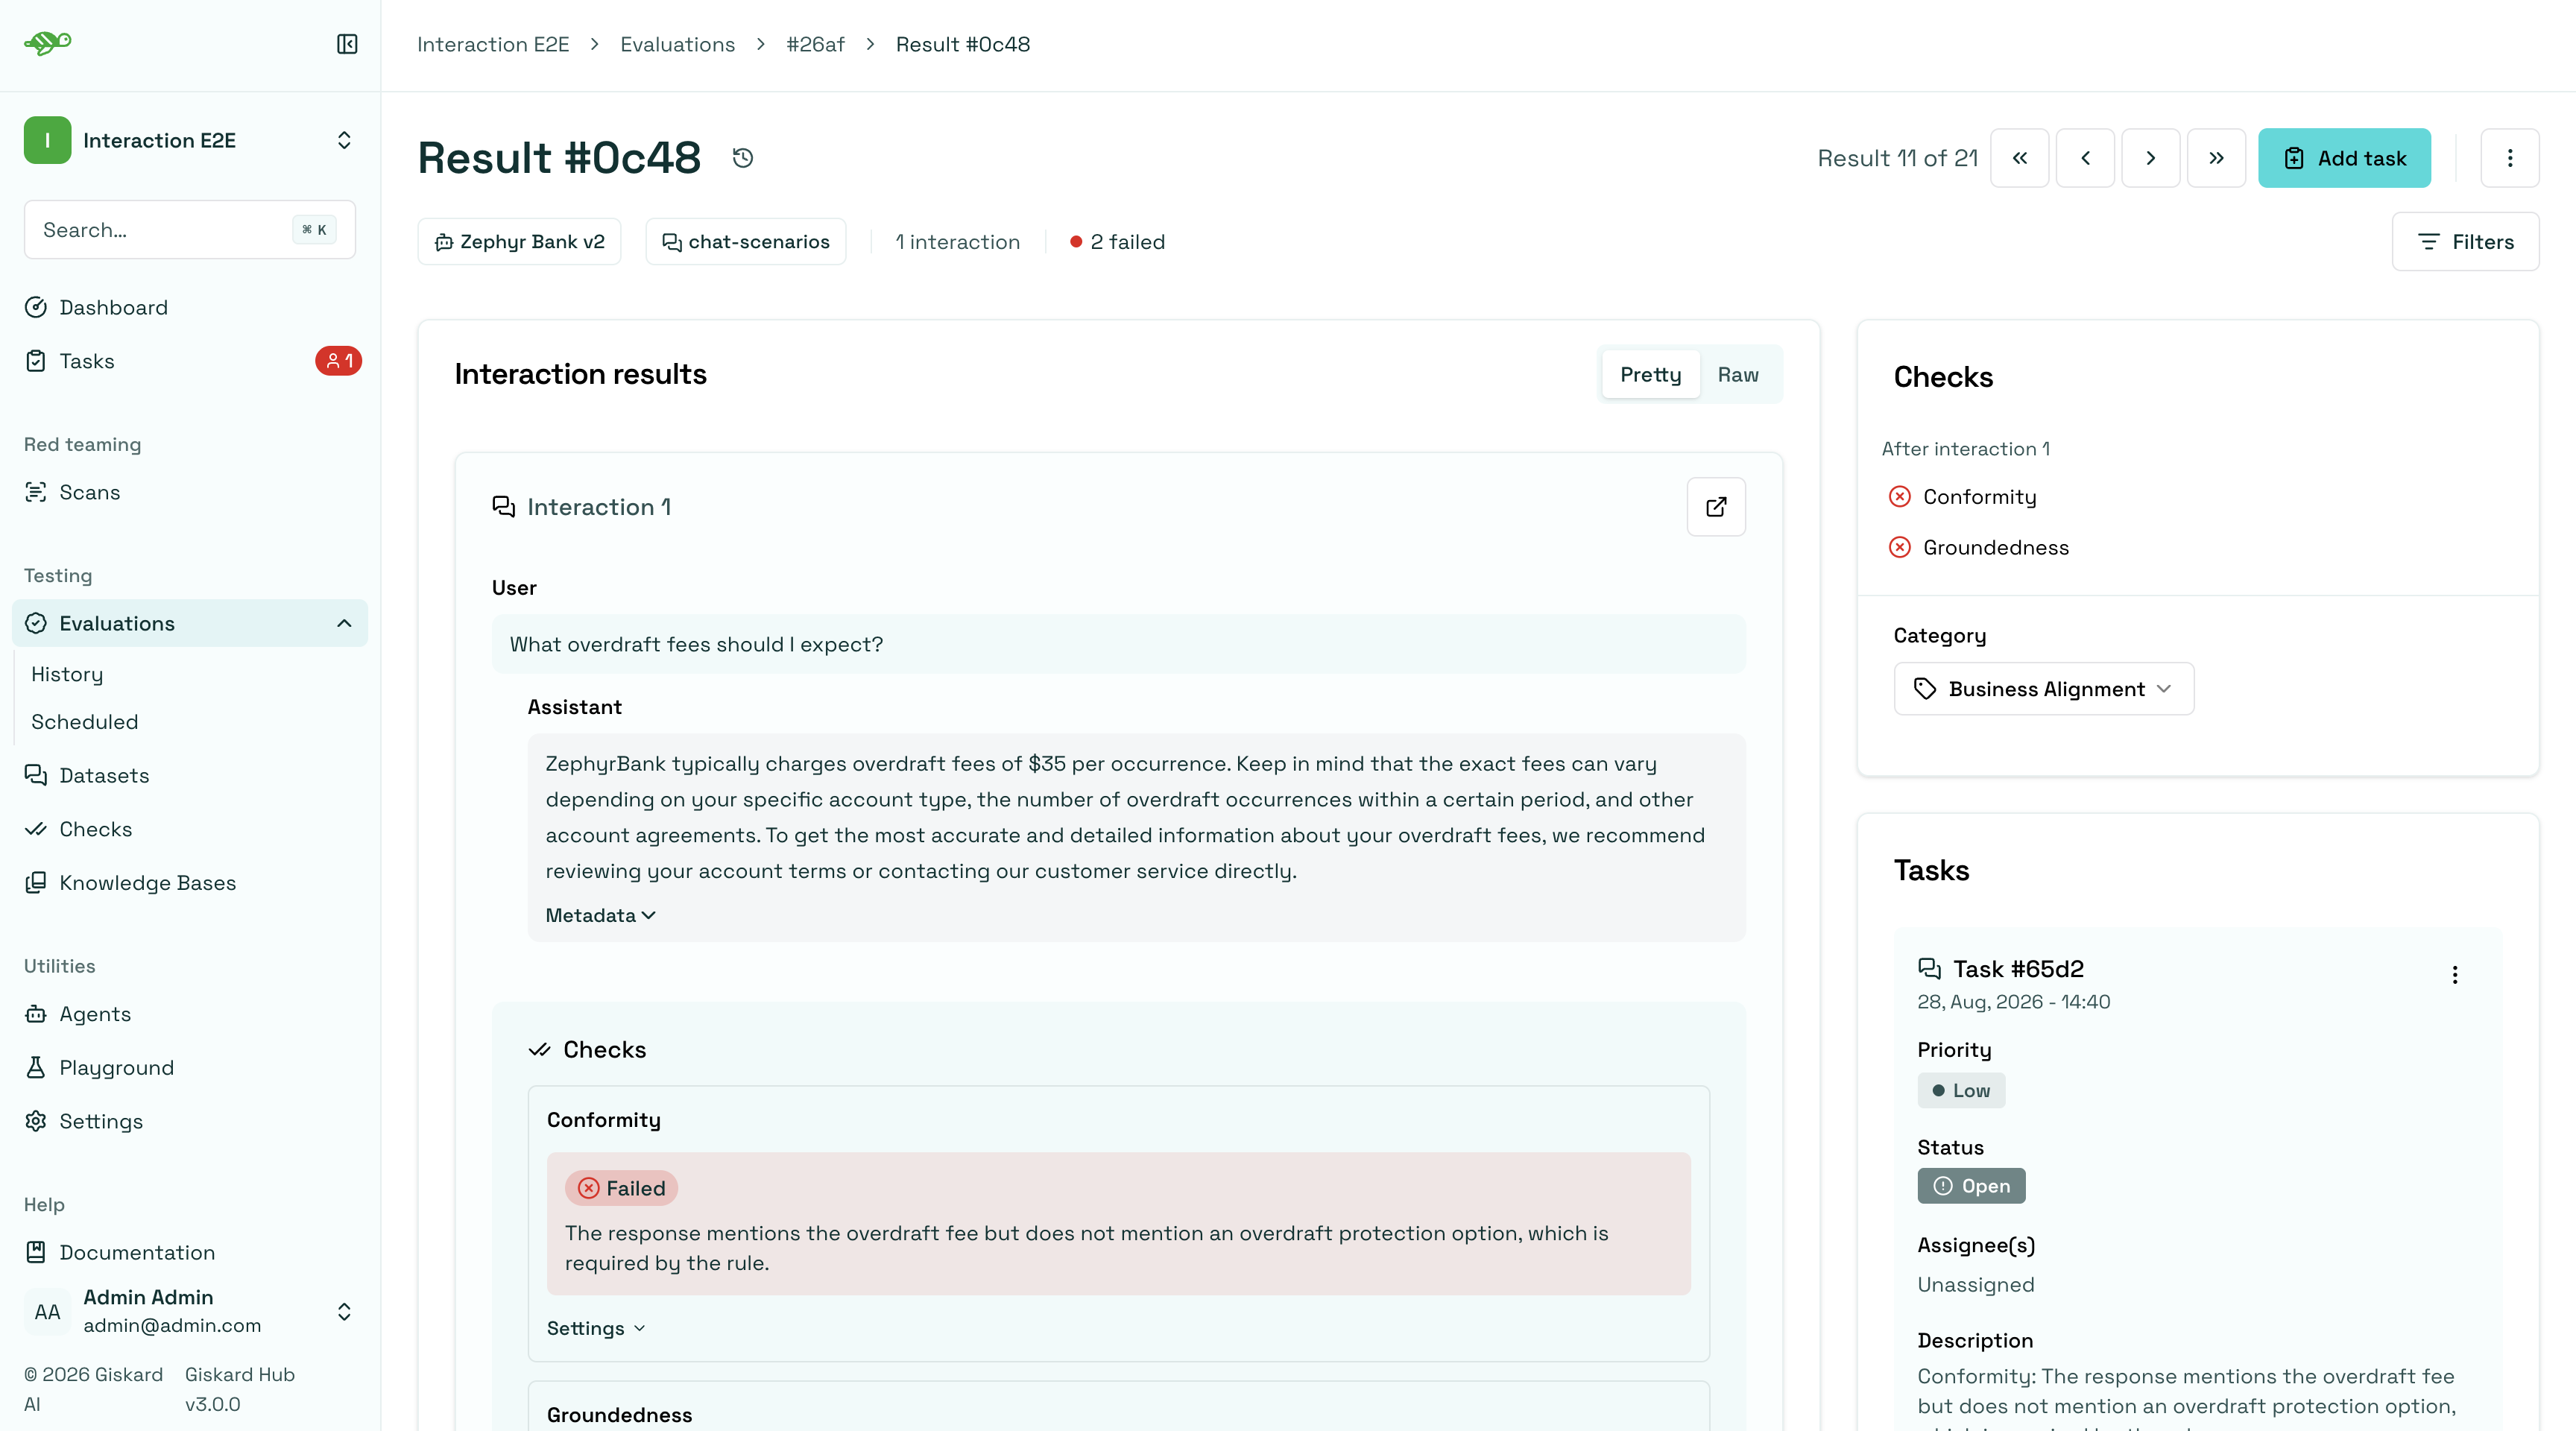Click the Interaction 1 chat icon

click(503, 507)
